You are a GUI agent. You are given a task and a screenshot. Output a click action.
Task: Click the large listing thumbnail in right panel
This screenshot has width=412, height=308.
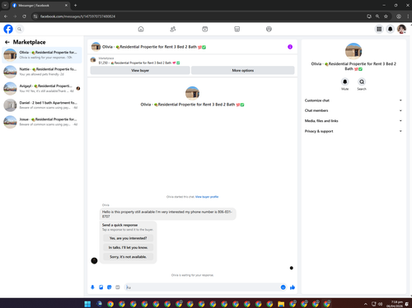click(353, 51)
